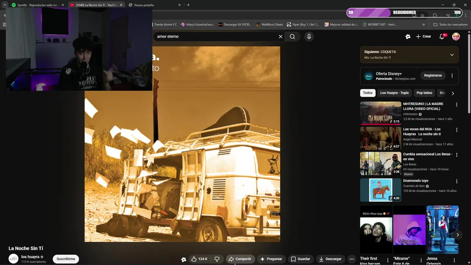Open more actions three-dot menu under video

tap(351, 259)
